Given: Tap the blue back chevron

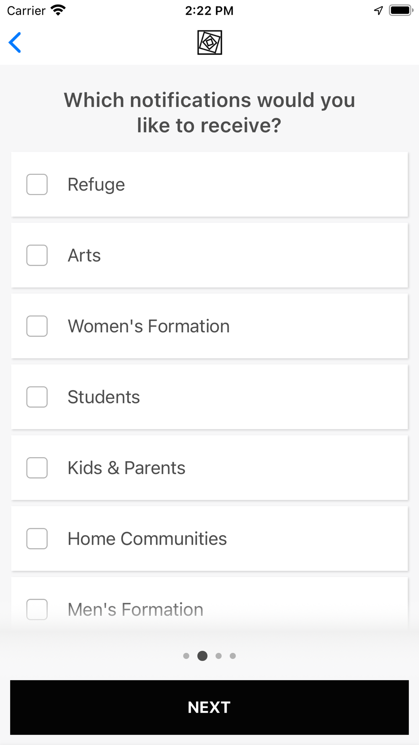Looking at the screenshot, I should pos(15,43).
